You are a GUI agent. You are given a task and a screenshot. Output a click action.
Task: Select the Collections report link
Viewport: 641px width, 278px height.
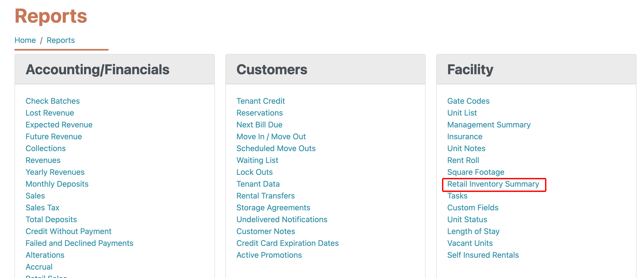coord(45,148)
